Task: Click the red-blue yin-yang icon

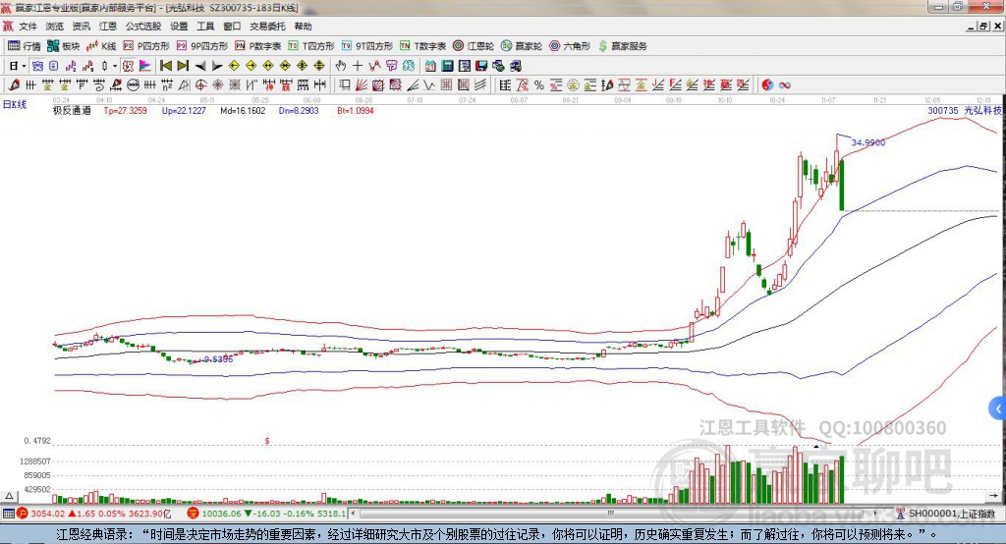Action: pos(767,85)
